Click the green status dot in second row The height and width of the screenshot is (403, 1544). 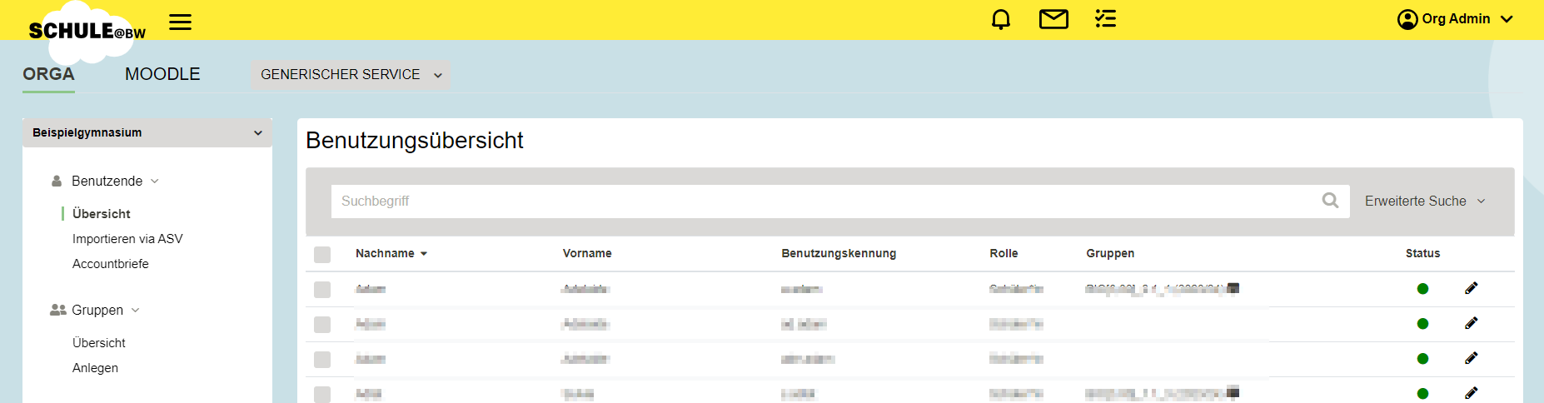pos(1422,324)
